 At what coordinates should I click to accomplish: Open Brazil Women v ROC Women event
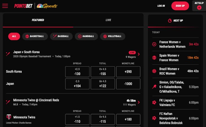(x=175, y=71)
